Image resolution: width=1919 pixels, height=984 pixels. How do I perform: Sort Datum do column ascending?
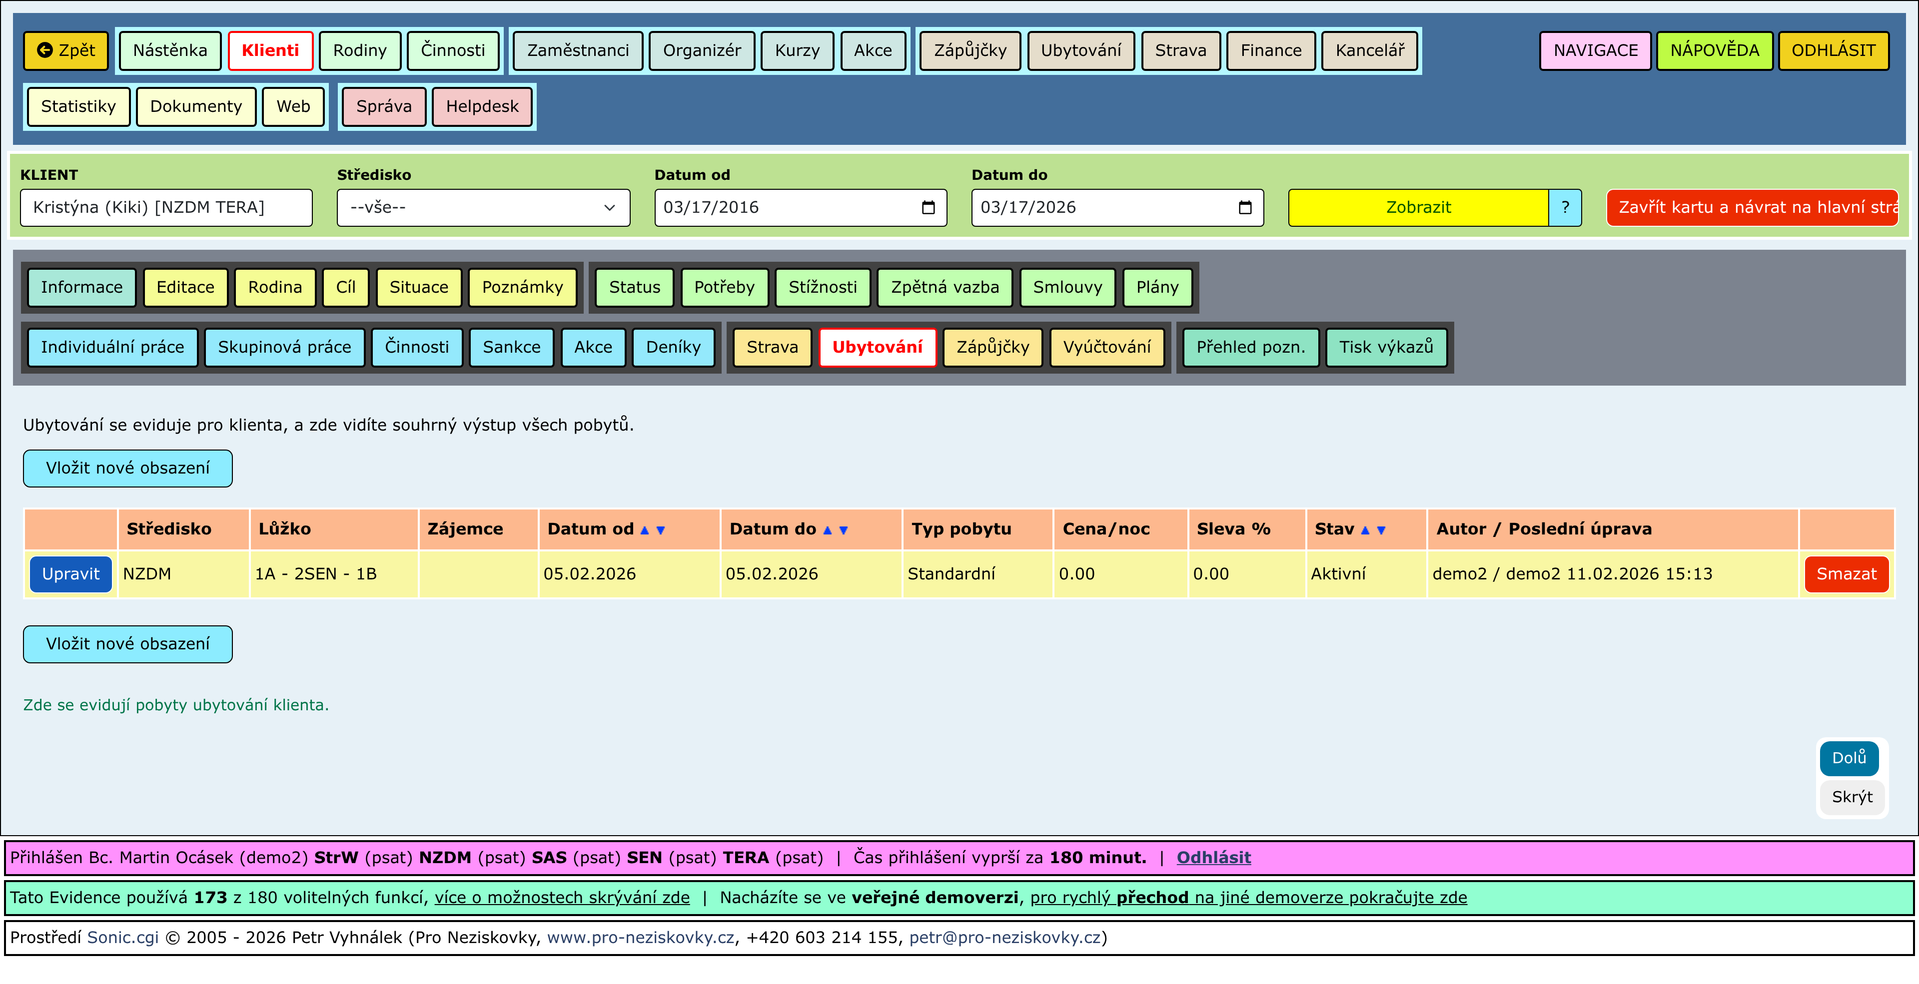(x=827, y=530)
